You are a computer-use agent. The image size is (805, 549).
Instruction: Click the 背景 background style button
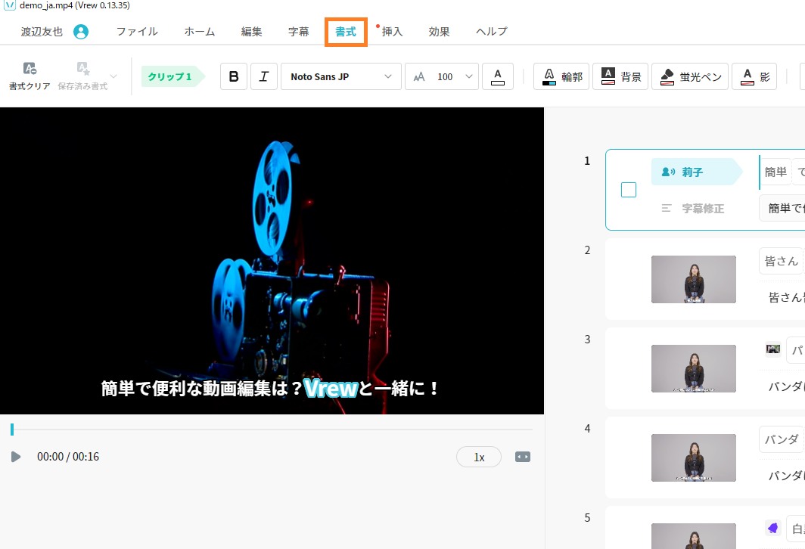[x=620, y=76]
